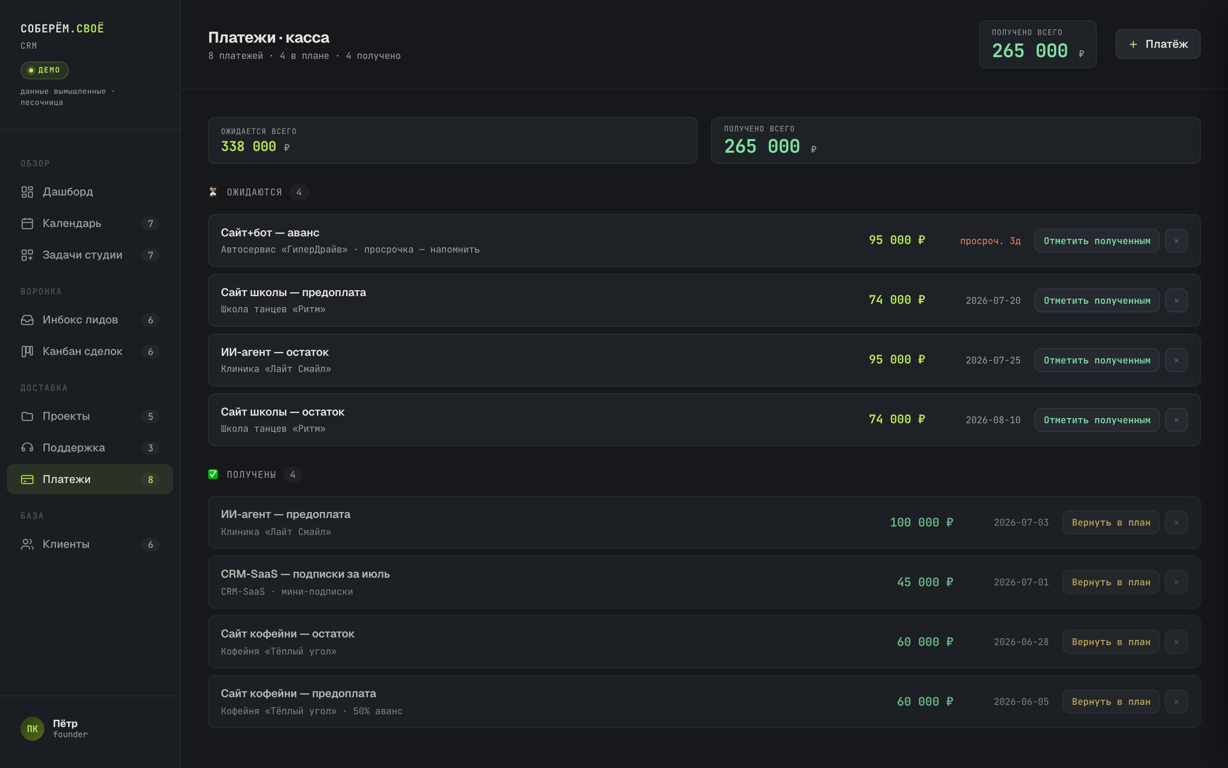Delete the Сайт кофейни — предоплата payment
Viewport: 1228px width, 768px height.
(1176, 701)
